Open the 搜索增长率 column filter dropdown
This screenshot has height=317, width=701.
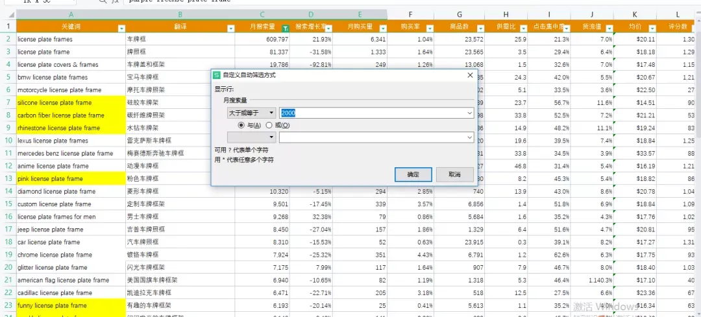click(328, 29)
